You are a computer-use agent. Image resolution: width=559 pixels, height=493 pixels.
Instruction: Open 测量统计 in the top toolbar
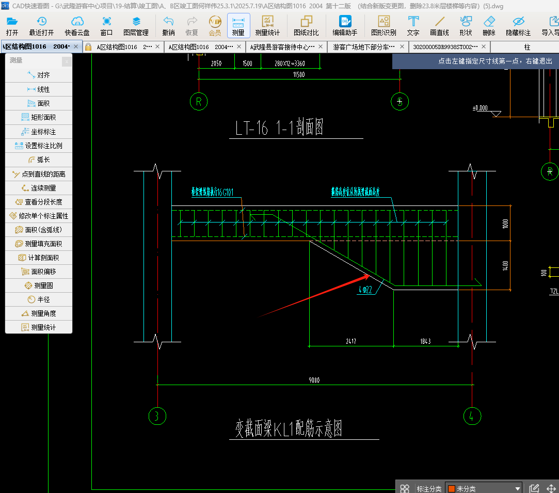click(267, 26)
